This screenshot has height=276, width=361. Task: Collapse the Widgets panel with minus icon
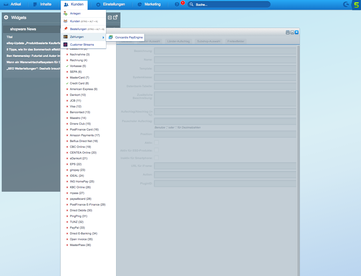(110, 18)
